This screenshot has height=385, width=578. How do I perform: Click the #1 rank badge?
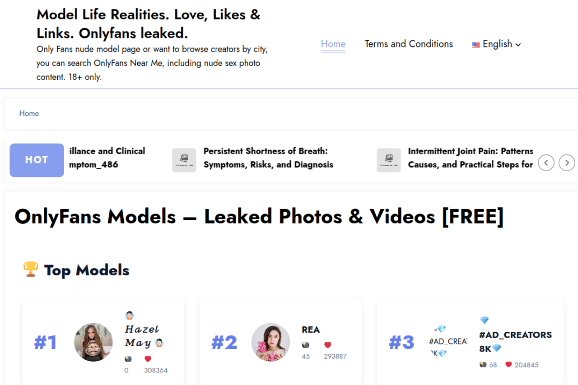tap(46, 343)
